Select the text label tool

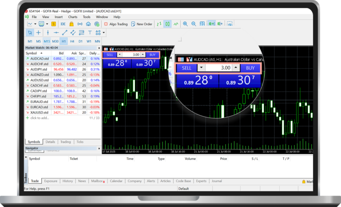click(90, 32)
